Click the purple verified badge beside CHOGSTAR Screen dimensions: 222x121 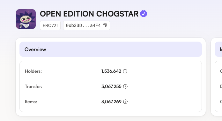tap(144, 14)
